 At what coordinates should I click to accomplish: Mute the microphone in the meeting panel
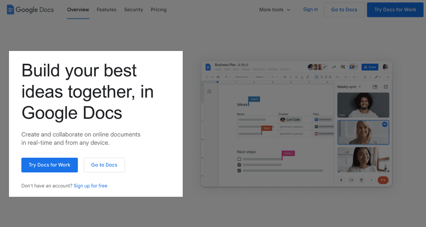pyautogui.click(x=341, y=180)
